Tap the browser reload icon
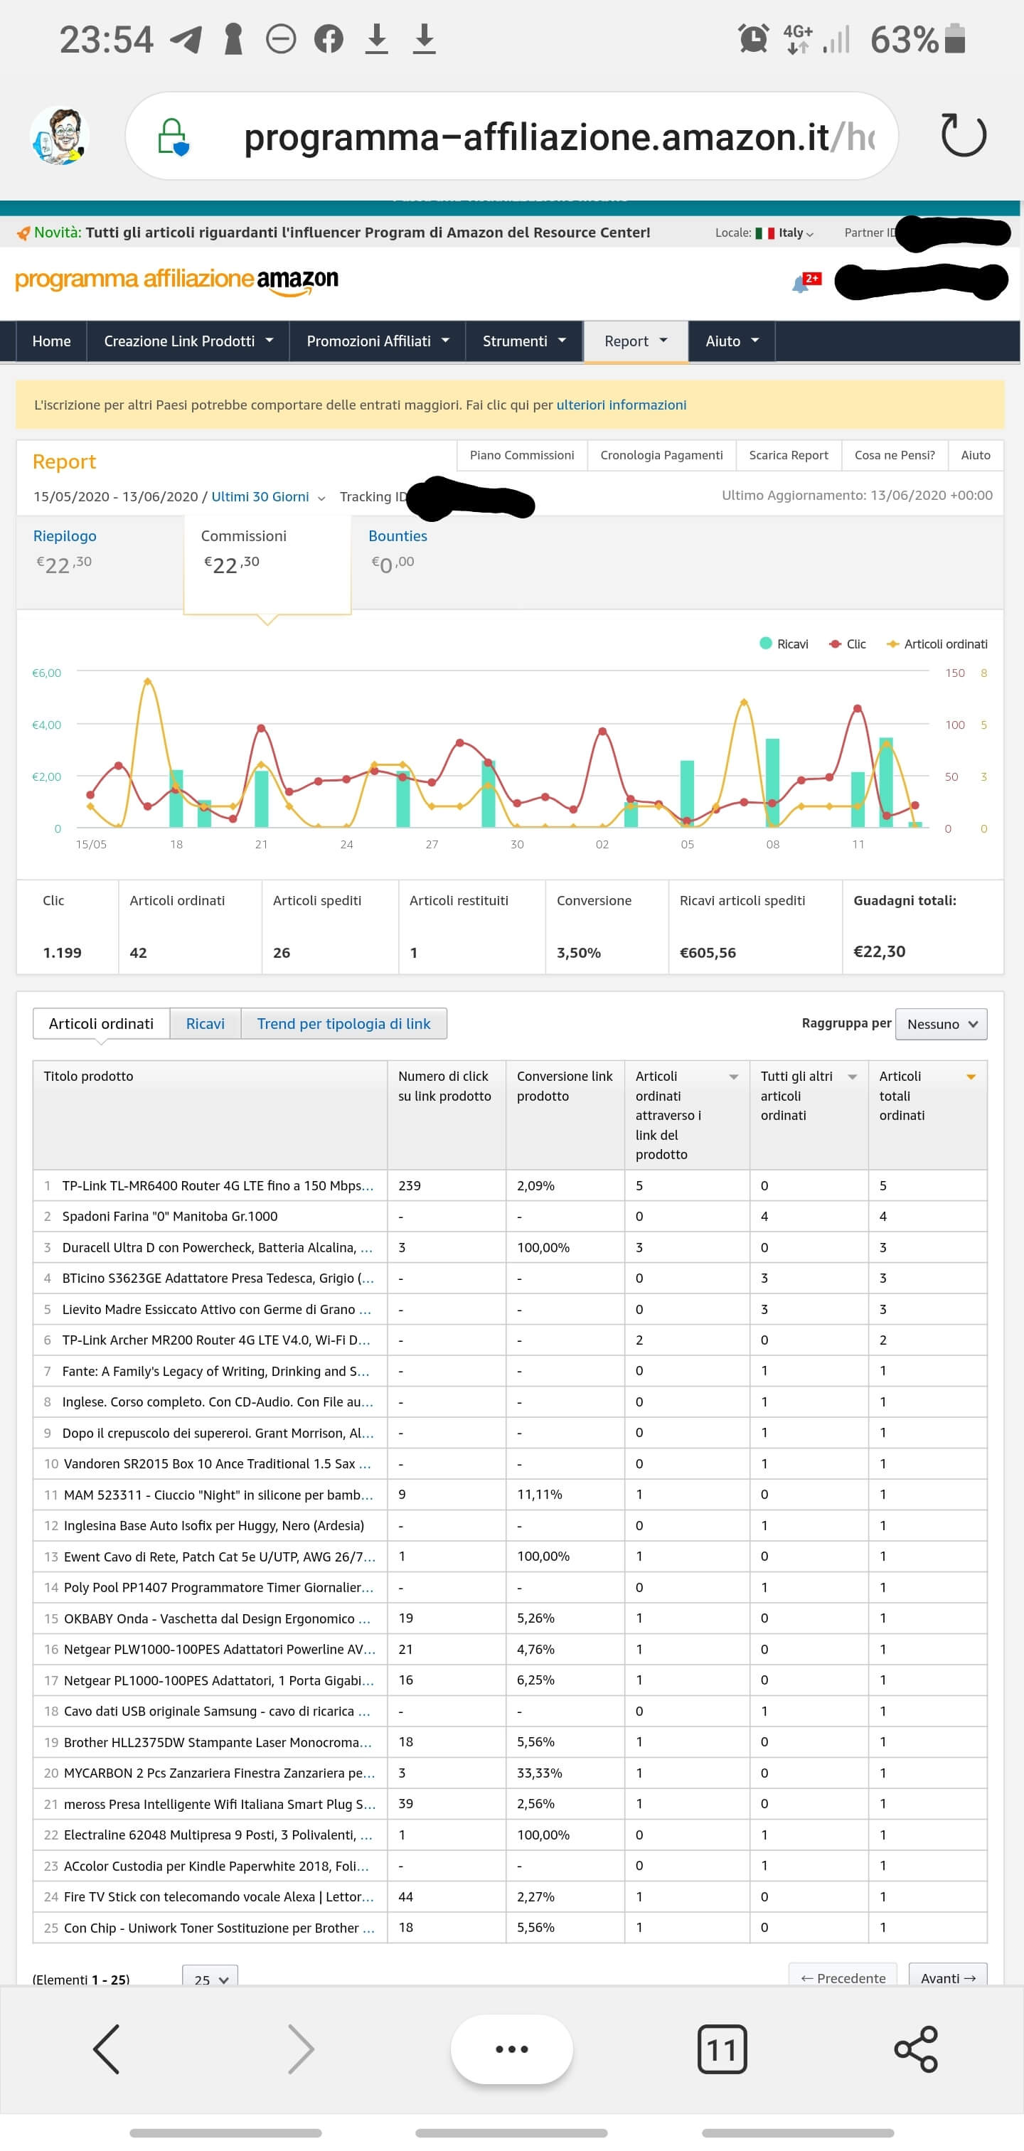1024x2151 pixels. pos(963,135)
